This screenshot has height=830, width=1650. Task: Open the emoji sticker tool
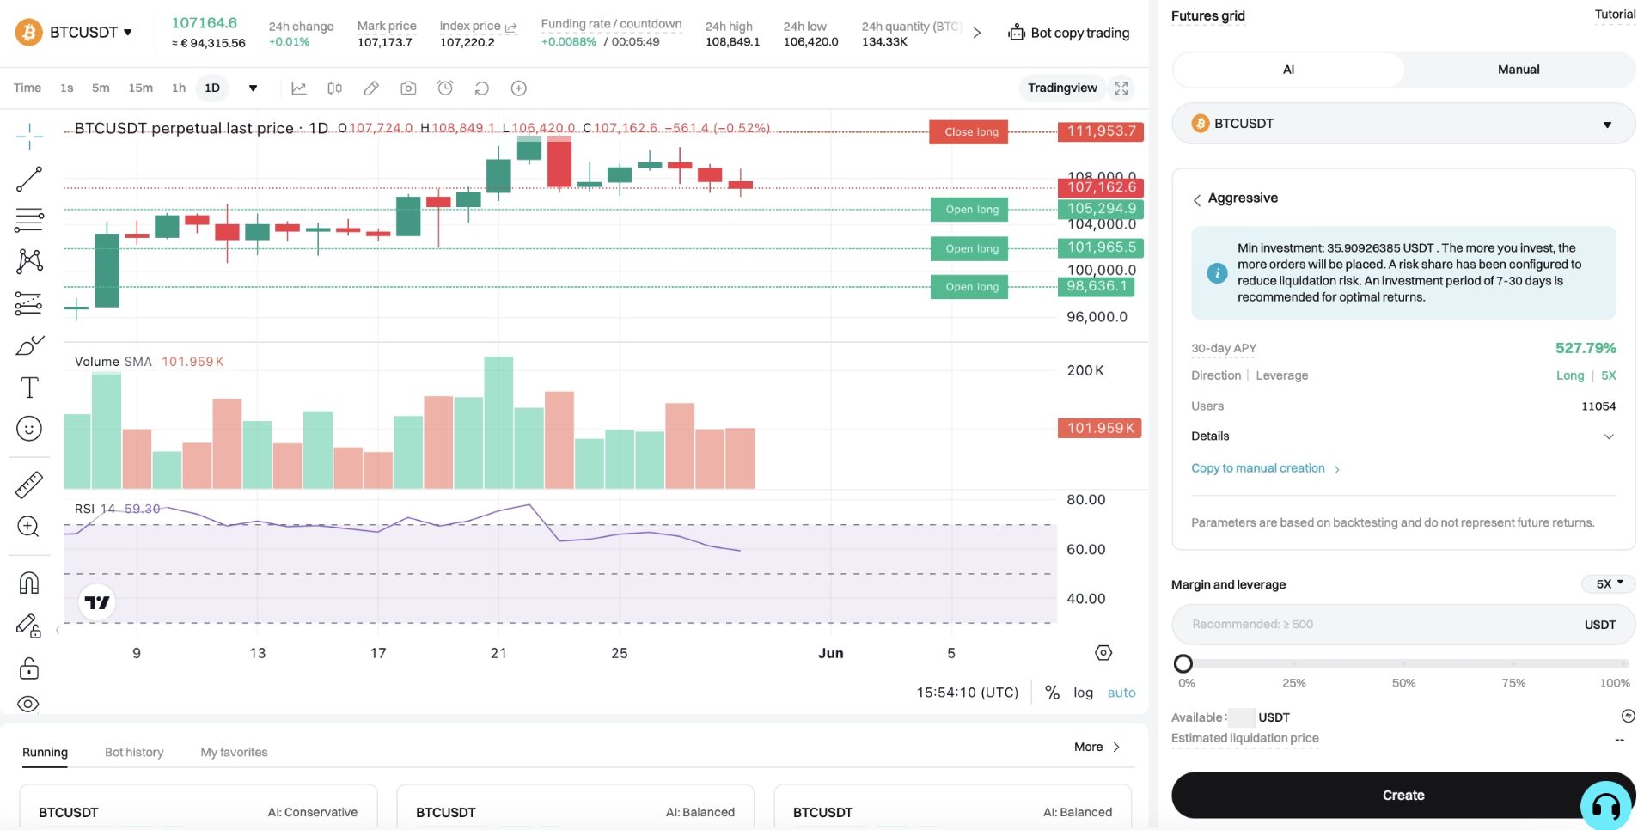[29, 429]
